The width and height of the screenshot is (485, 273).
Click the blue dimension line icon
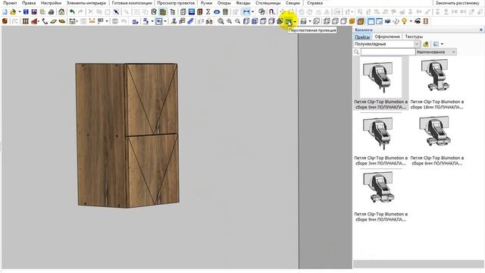pyautogui.click(x=246, y=12)
